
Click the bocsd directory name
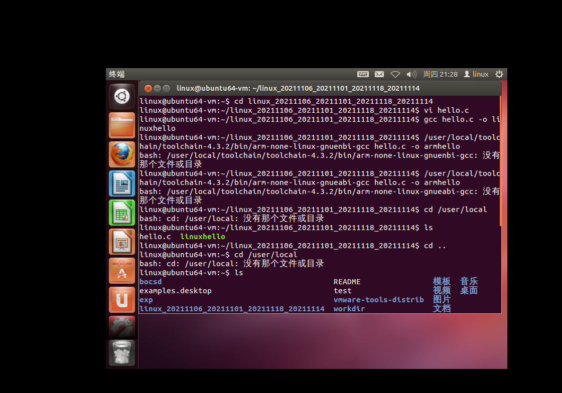pos(151,282)
